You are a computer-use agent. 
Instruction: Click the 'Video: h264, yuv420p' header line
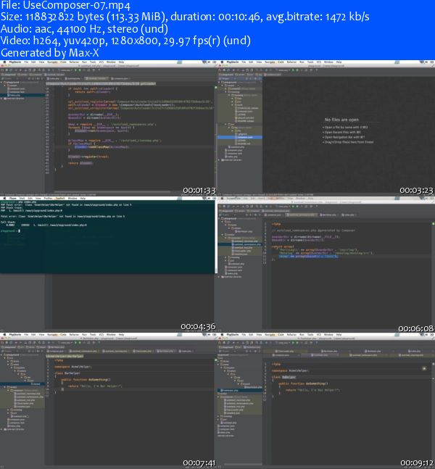[125, 41]
